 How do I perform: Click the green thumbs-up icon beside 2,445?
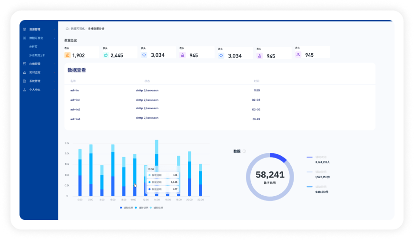tap(106, 55)
